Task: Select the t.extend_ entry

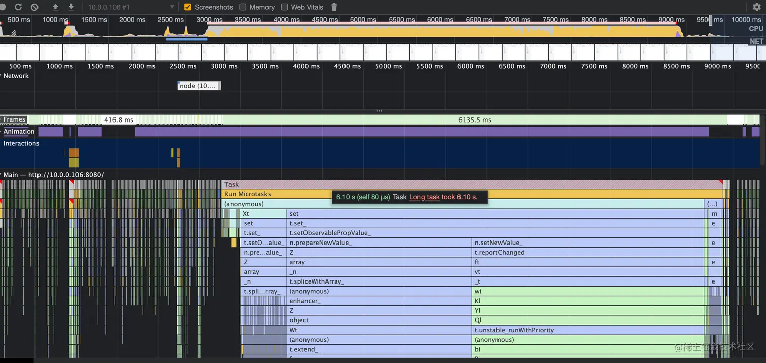Action: pos(379,349)
